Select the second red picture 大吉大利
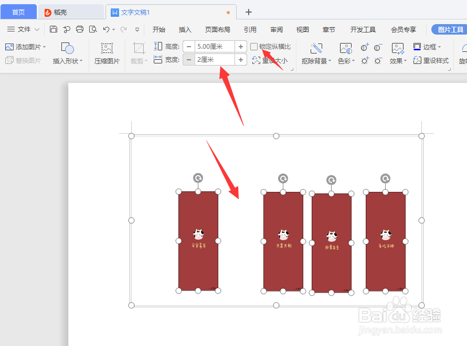Image resolution: width=467 pixels, height=346 pixels. coord(283,242)
